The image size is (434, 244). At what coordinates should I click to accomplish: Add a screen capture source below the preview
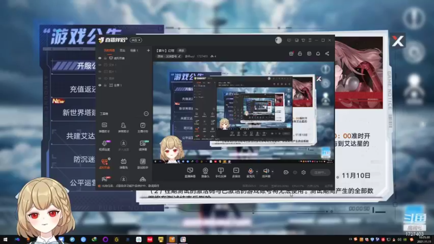tap(190, 172)
